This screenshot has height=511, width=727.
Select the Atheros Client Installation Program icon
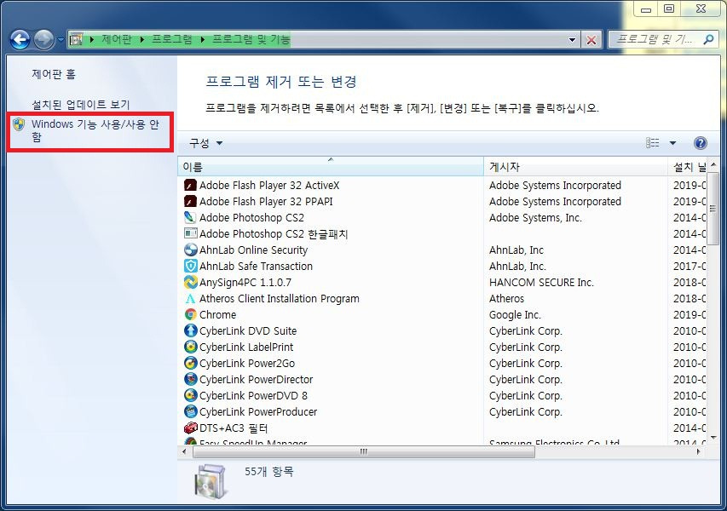click(193, 298)
